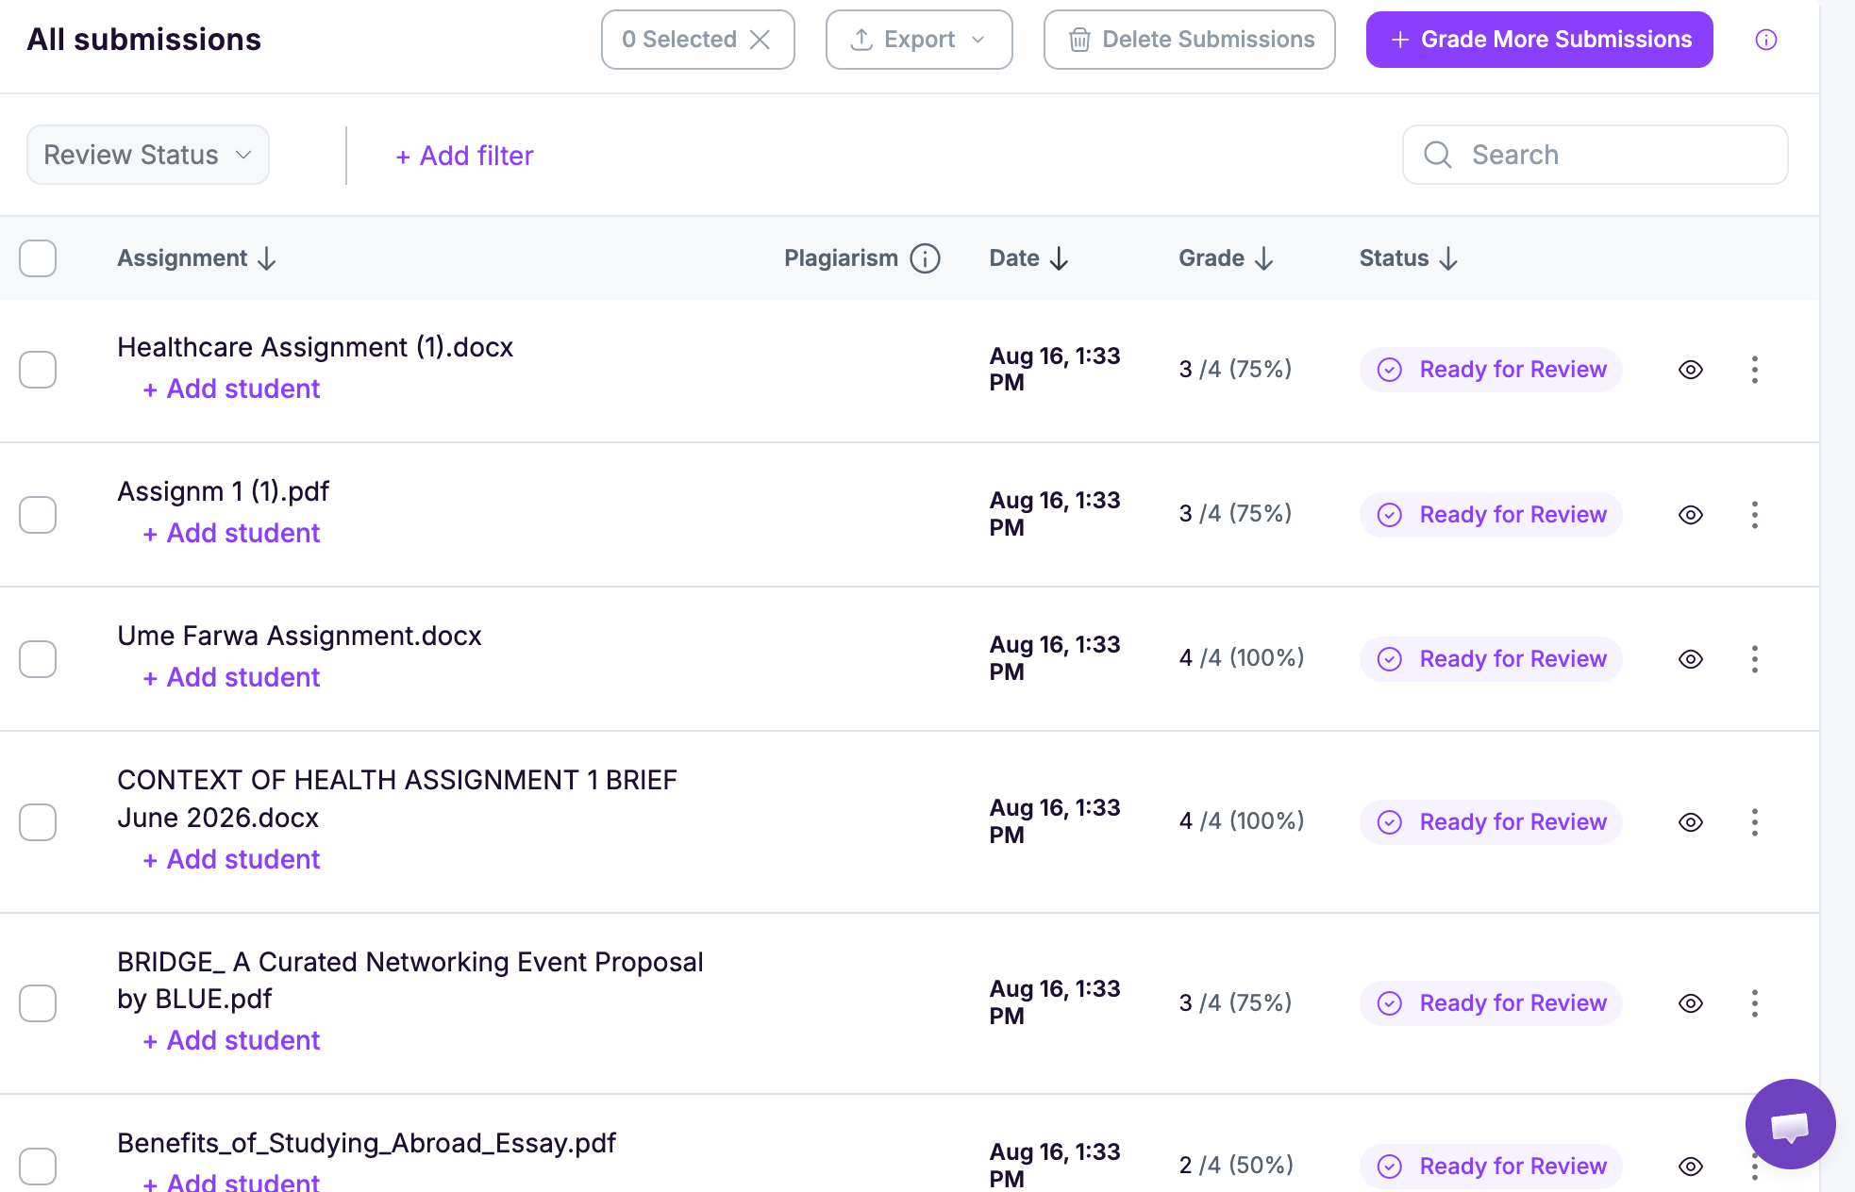
Task: Click the Plagiarism column header
Action: click(841, 258)
